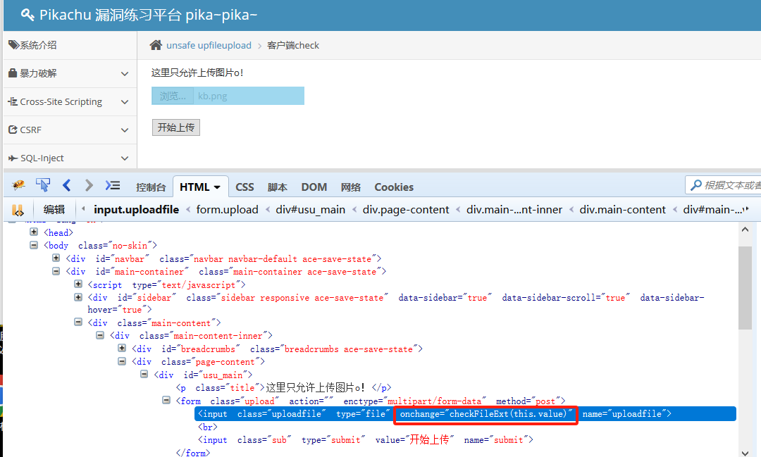
Task: Click the Firebug bug icon
Action: point(18,184)
